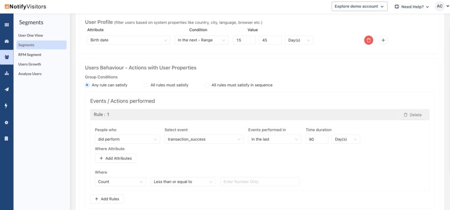Open 'Less than or equal to' dropdown
The height and width of the screenshot is (210, 450).
click(x=183, y=182)
